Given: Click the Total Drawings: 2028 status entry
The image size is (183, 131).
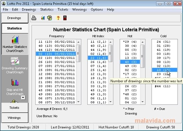Looking at the screenshot, I should coord(23,127).
